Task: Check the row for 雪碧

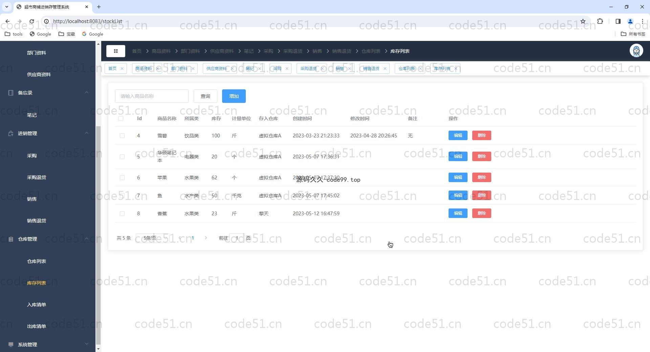Action: [x=122, y=136]
